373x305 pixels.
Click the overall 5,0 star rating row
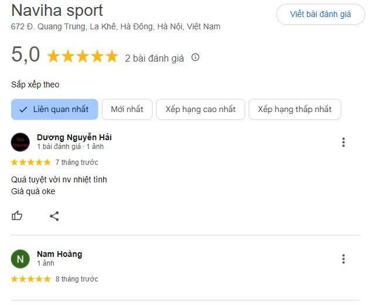point(83,56)
